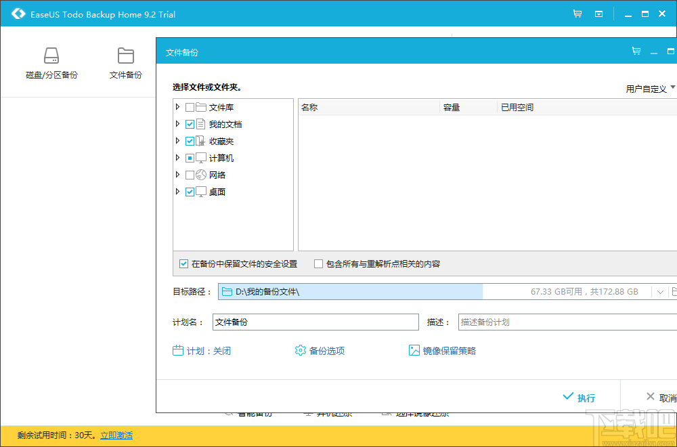677x447 pixels.
Task: Click the folder icon beside the target path
Action: coord(227,291)
